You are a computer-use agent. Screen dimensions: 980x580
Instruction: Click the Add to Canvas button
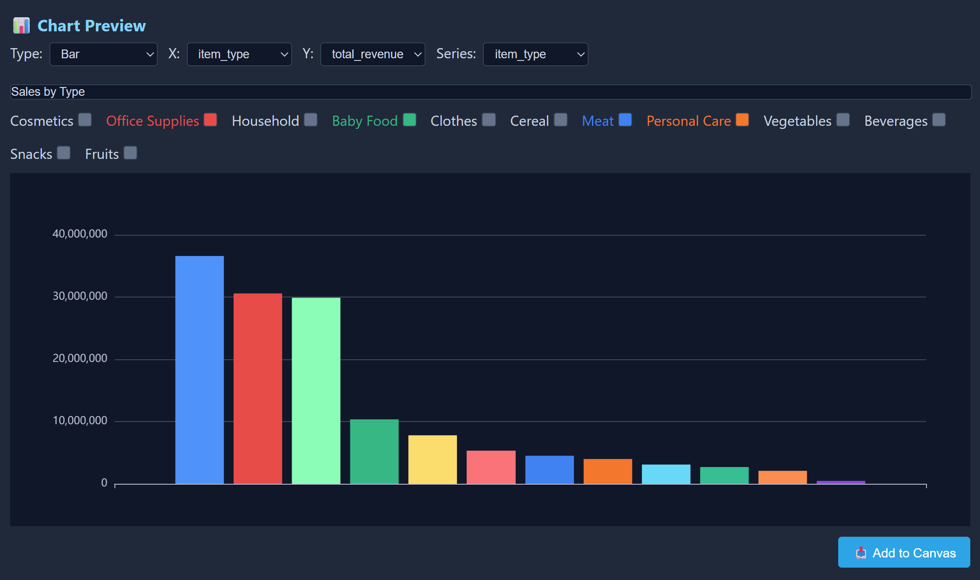click(904, 552)
